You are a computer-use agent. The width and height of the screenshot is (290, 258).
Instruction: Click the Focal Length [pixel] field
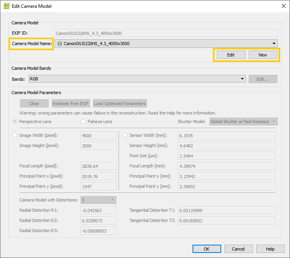98,166
